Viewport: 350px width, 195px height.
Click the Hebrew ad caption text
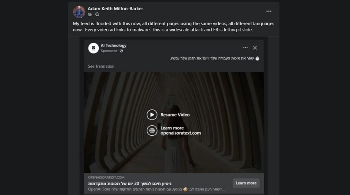coord(212,58)
